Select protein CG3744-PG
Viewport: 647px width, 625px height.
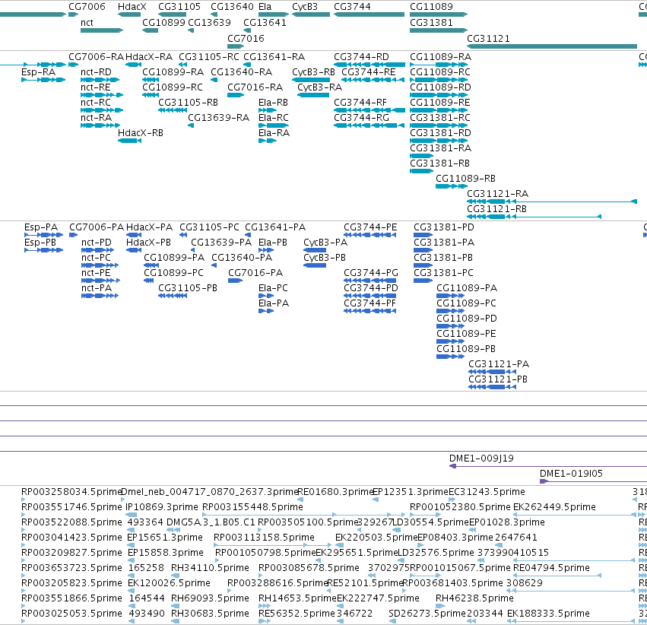coord(370,273)
